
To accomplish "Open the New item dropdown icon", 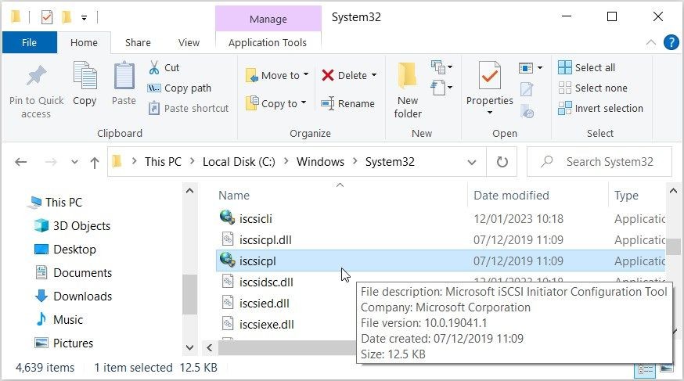I will coord(441,67).
